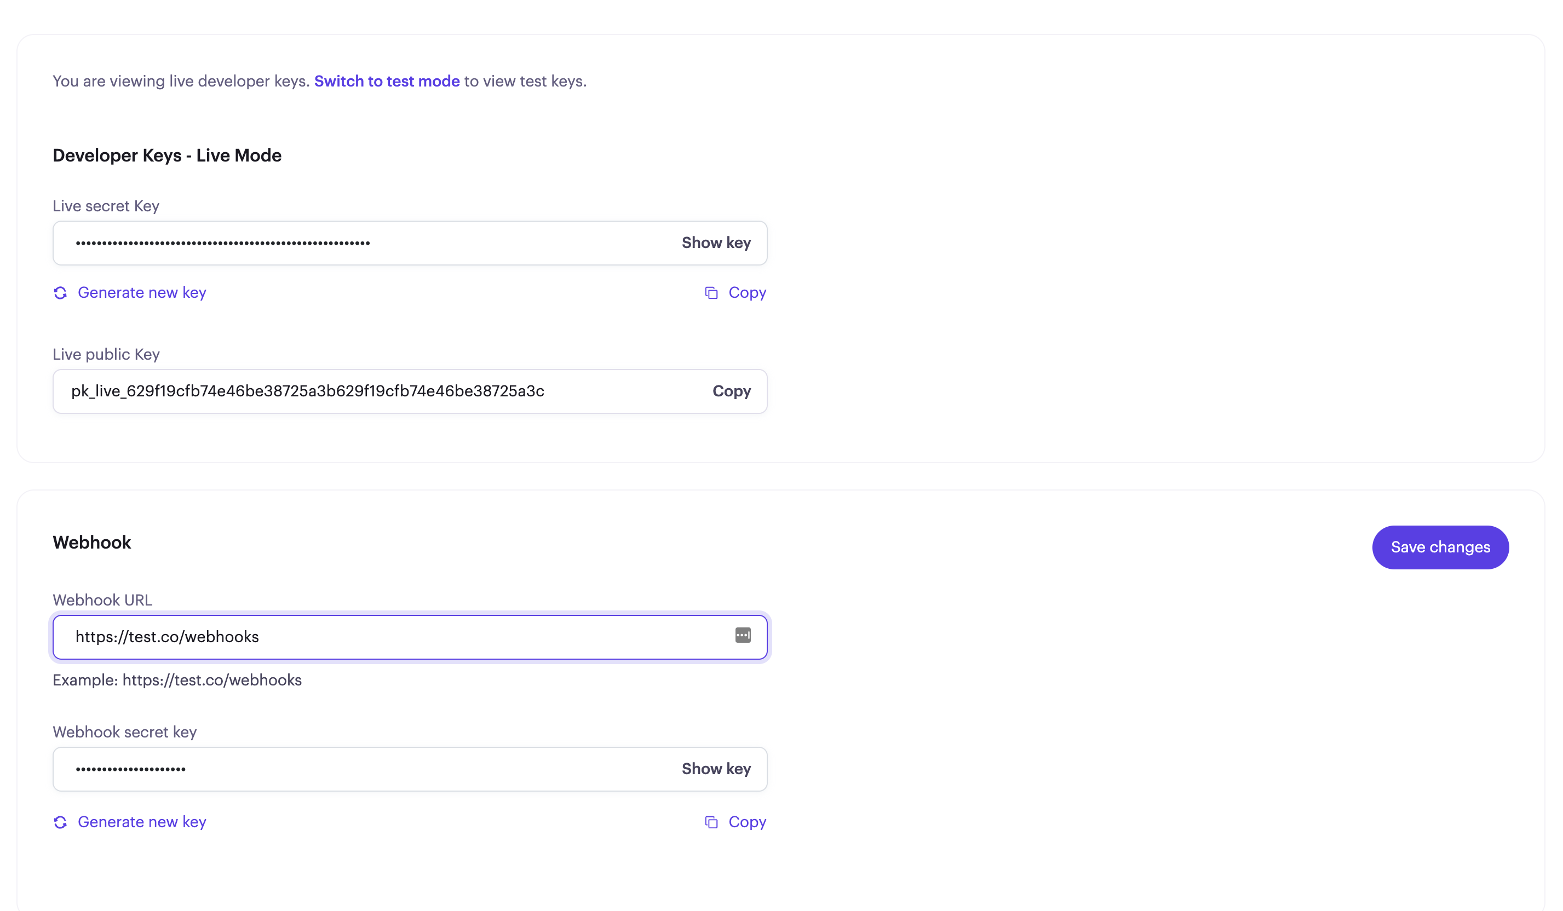Image resolution: width=1563 pixels, height=911 pixels.
Task: Generate new key for live secret key
Action: (x=141, y=293)
